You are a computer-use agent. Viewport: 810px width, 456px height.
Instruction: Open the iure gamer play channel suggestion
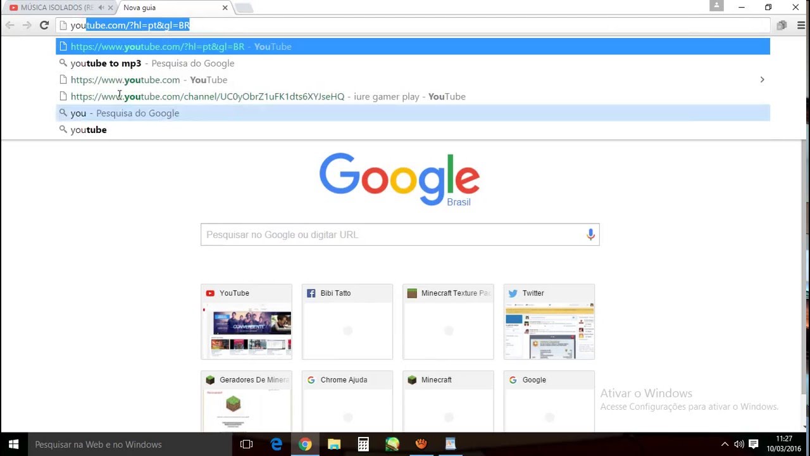coord(413,96)
